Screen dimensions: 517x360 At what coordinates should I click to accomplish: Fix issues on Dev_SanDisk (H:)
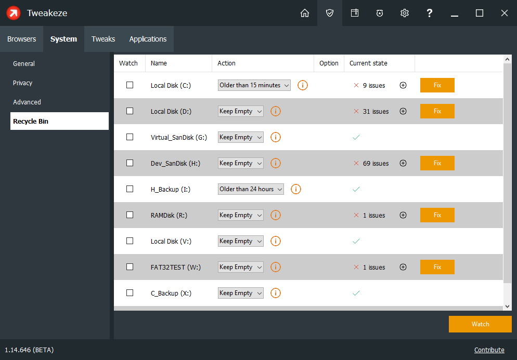pyautogui.click(x=437, y=163)
